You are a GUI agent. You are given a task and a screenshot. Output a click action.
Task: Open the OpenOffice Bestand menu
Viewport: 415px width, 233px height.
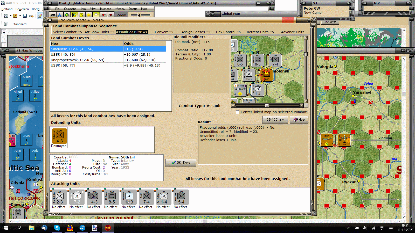tap(7, 9)
